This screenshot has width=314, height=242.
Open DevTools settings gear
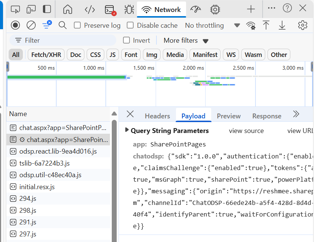[x=303, y=25]
